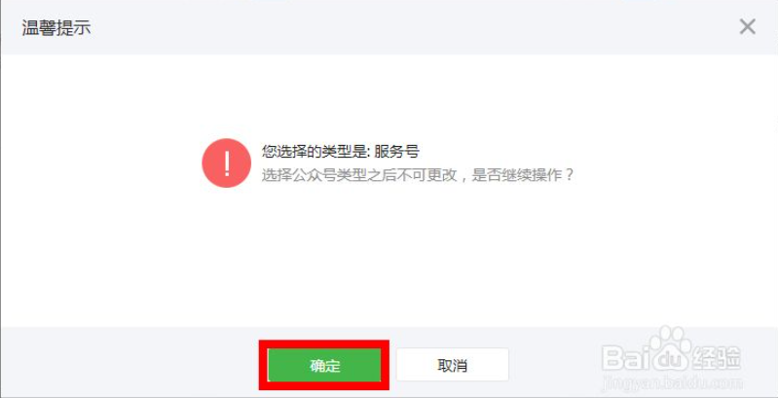The width and height of the screenshot is (778, 398).
Task: Open the jingyan.baidu.com watermark URL
Action: point(672,383)
